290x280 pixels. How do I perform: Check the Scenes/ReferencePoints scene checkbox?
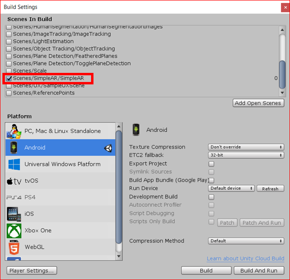click(9, 93)
